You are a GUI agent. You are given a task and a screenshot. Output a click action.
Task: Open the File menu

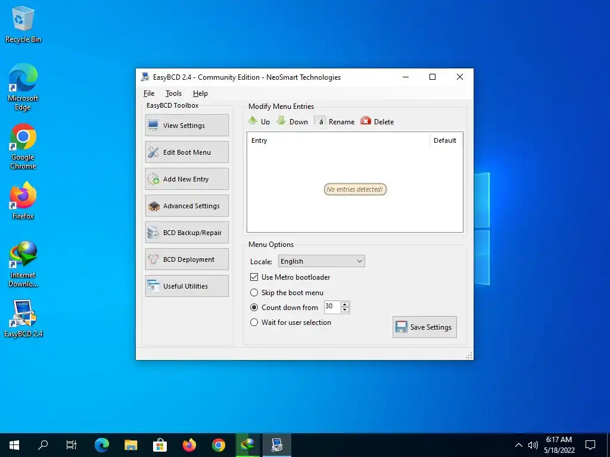(x=148, y=93)
